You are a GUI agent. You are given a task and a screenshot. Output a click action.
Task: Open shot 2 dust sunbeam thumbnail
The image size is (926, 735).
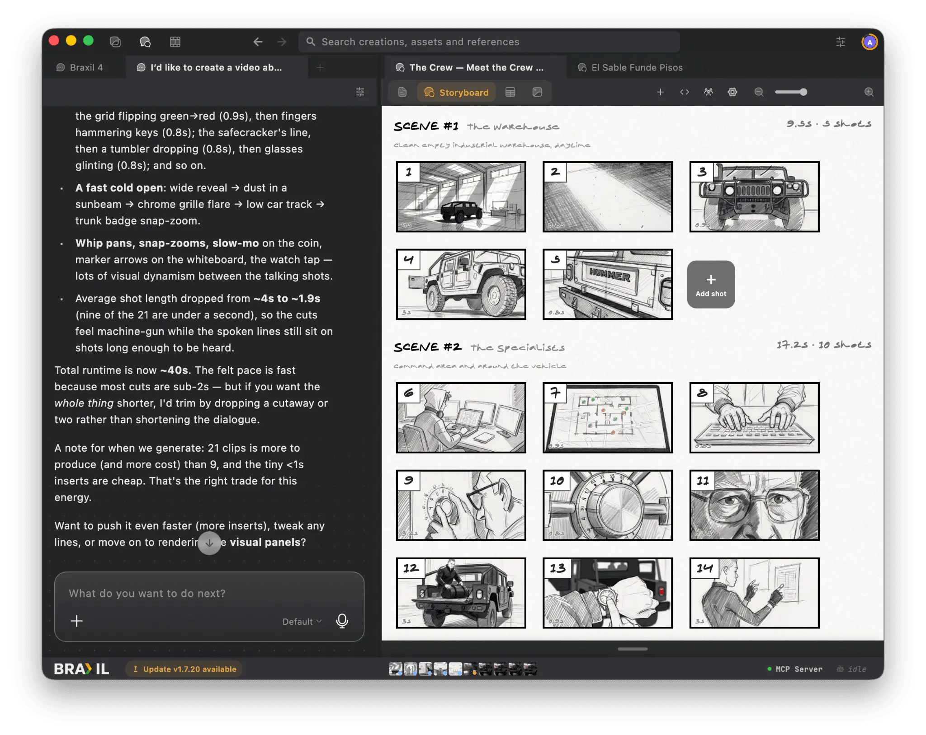pyautogui.click(x=607, y=197)
